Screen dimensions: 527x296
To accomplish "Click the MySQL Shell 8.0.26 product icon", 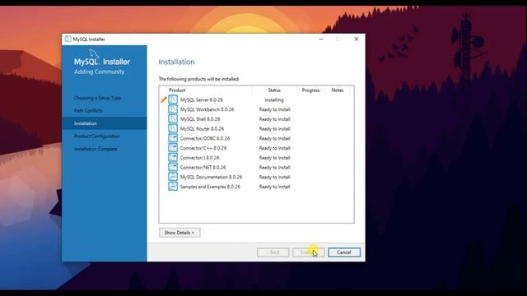I will (x=173, y=119).
